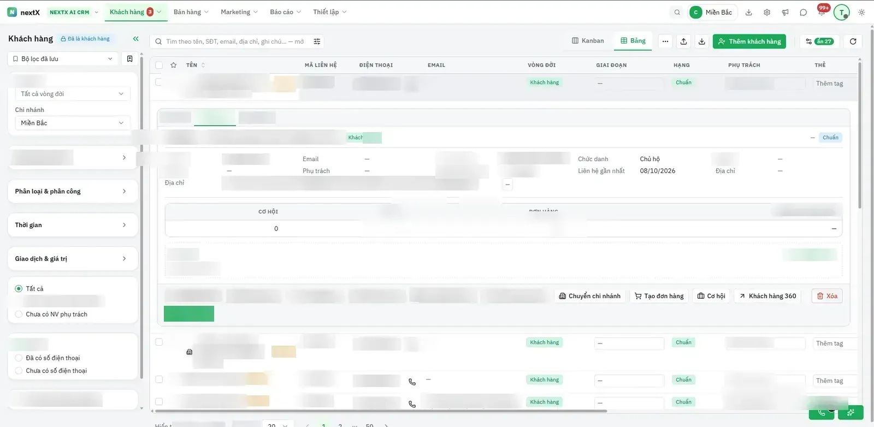Viewport: 874px width, 427px height.
Task: Click Tạo đơn hàng button
Action: point(659,296)
